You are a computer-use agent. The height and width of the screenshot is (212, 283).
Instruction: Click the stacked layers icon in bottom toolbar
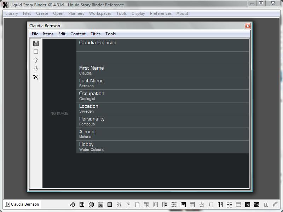tap(73, 205)
